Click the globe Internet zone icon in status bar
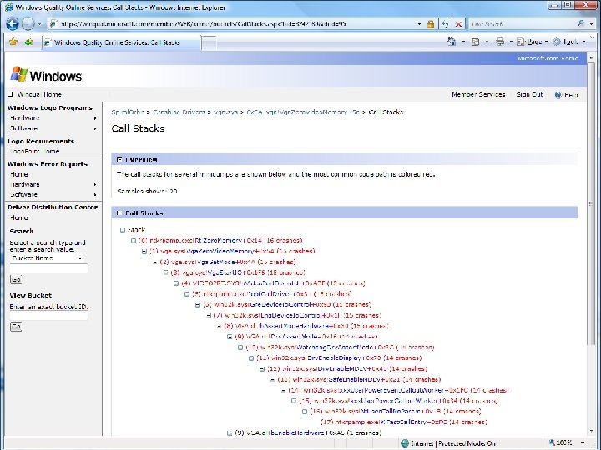 405,443
